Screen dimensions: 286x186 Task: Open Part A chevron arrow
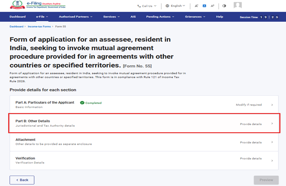[x=272, y=105]
